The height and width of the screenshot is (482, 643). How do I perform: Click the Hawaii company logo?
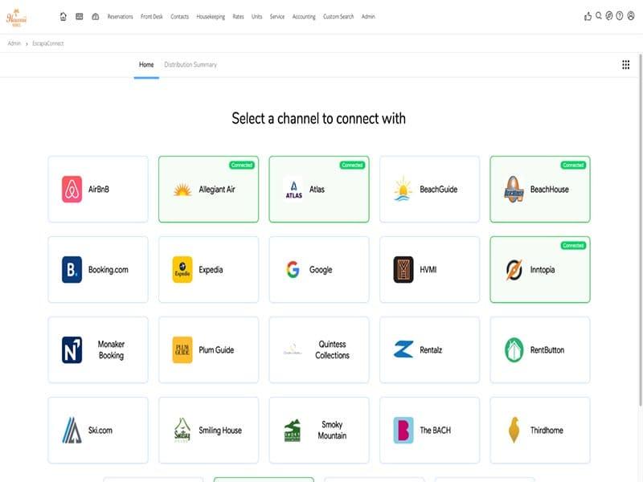[16, 17]
